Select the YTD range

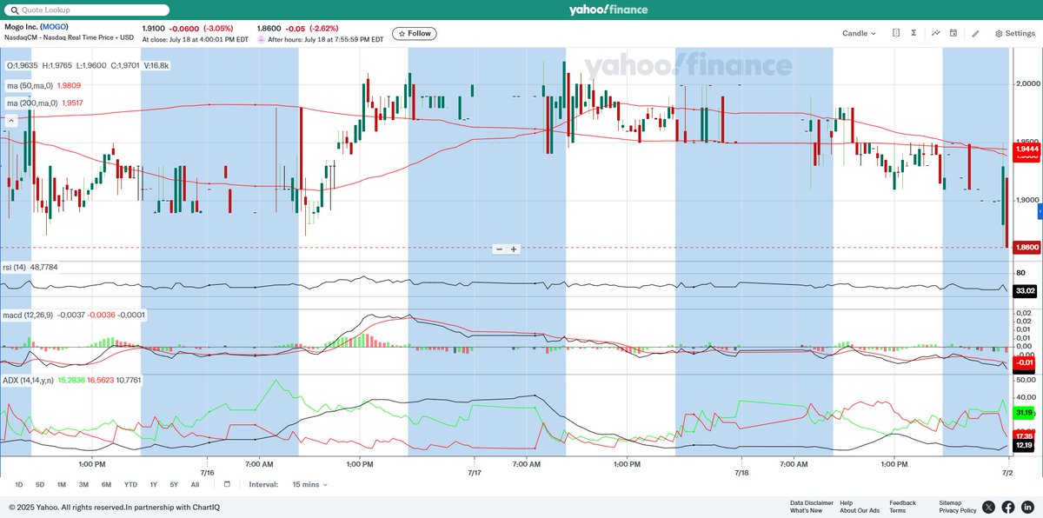130,484
